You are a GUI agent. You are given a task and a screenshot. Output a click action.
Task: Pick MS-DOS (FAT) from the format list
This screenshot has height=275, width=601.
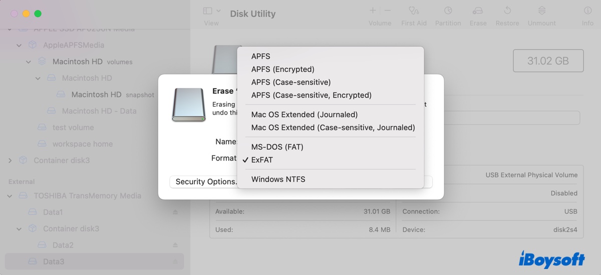(x=277, y=147)
